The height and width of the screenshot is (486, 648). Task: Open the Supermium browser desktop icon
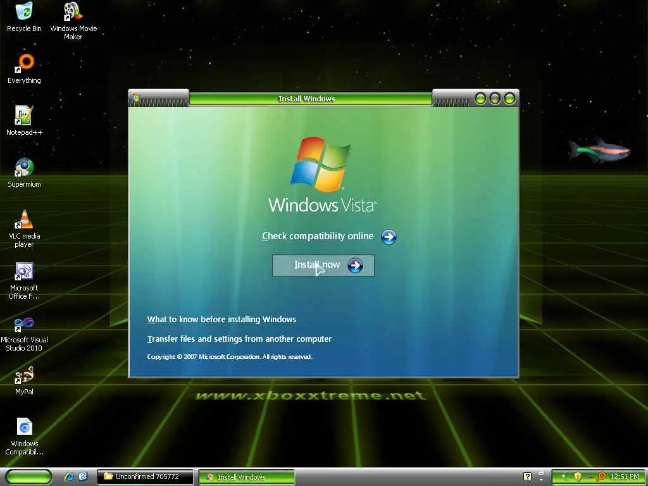point(24,172)
